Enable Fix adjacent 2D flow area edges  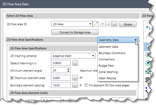click(x=86, y=85)
